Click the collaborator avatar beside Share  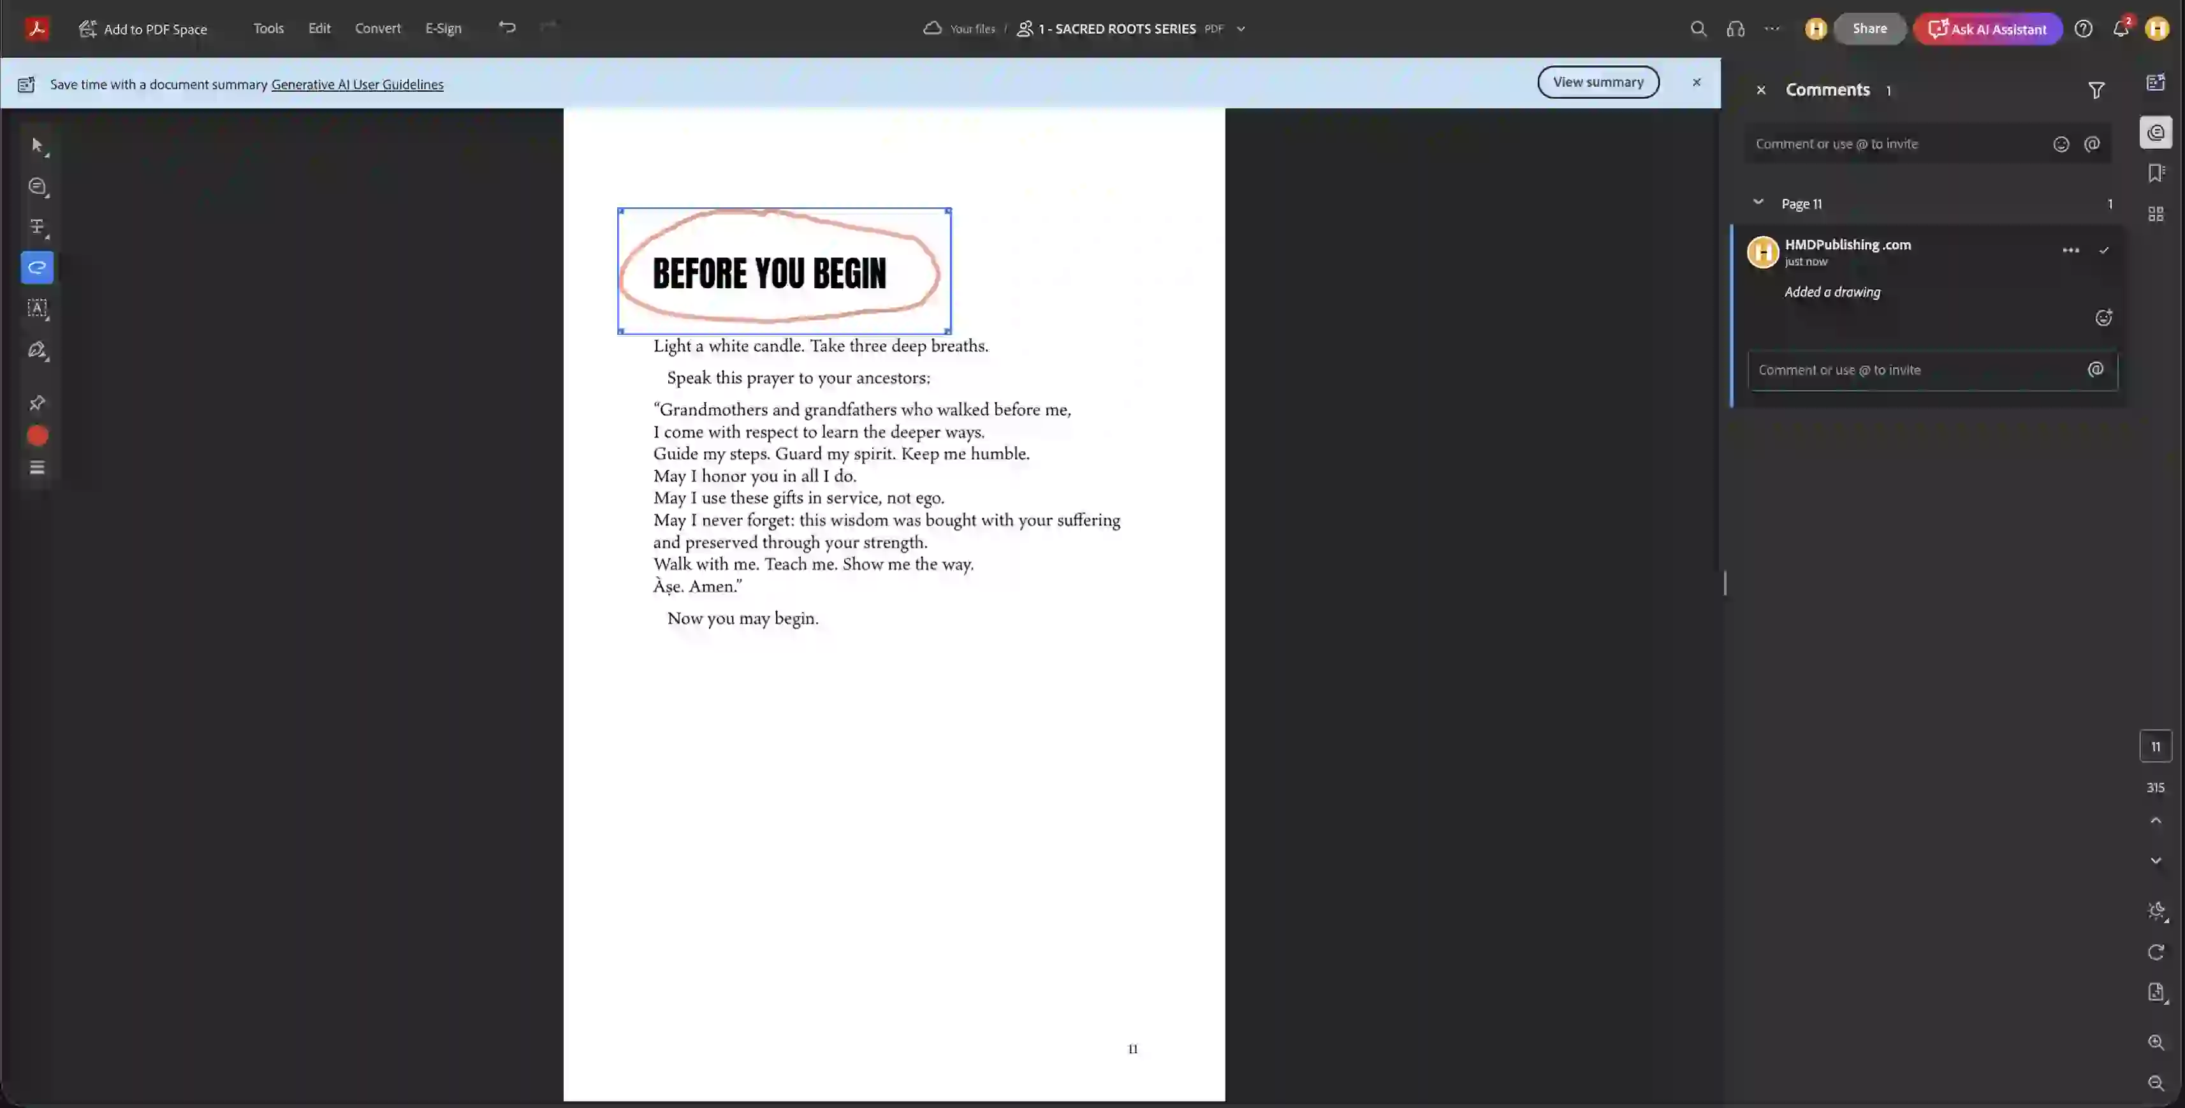pos(1815,29)
